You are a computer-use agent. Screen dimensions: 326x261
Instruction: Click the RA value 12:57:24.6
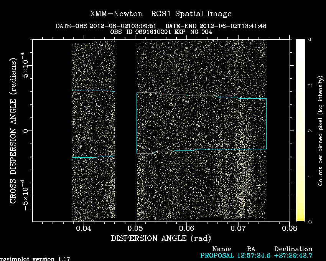[254, 255]
